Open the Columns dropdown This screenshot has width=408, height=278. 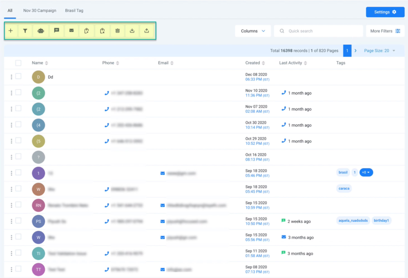click(x=253, y=31)
